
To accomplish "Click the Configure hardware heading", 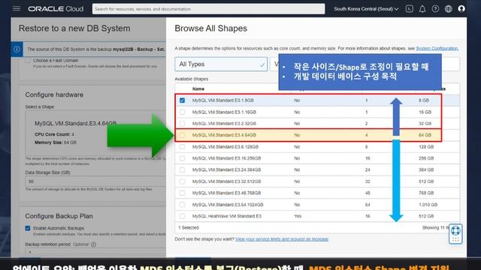I will click(54, 94).
